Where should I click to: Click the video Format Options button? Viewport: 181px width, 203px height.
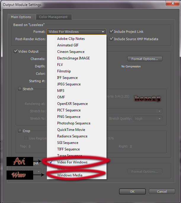(x=145, y=59)
